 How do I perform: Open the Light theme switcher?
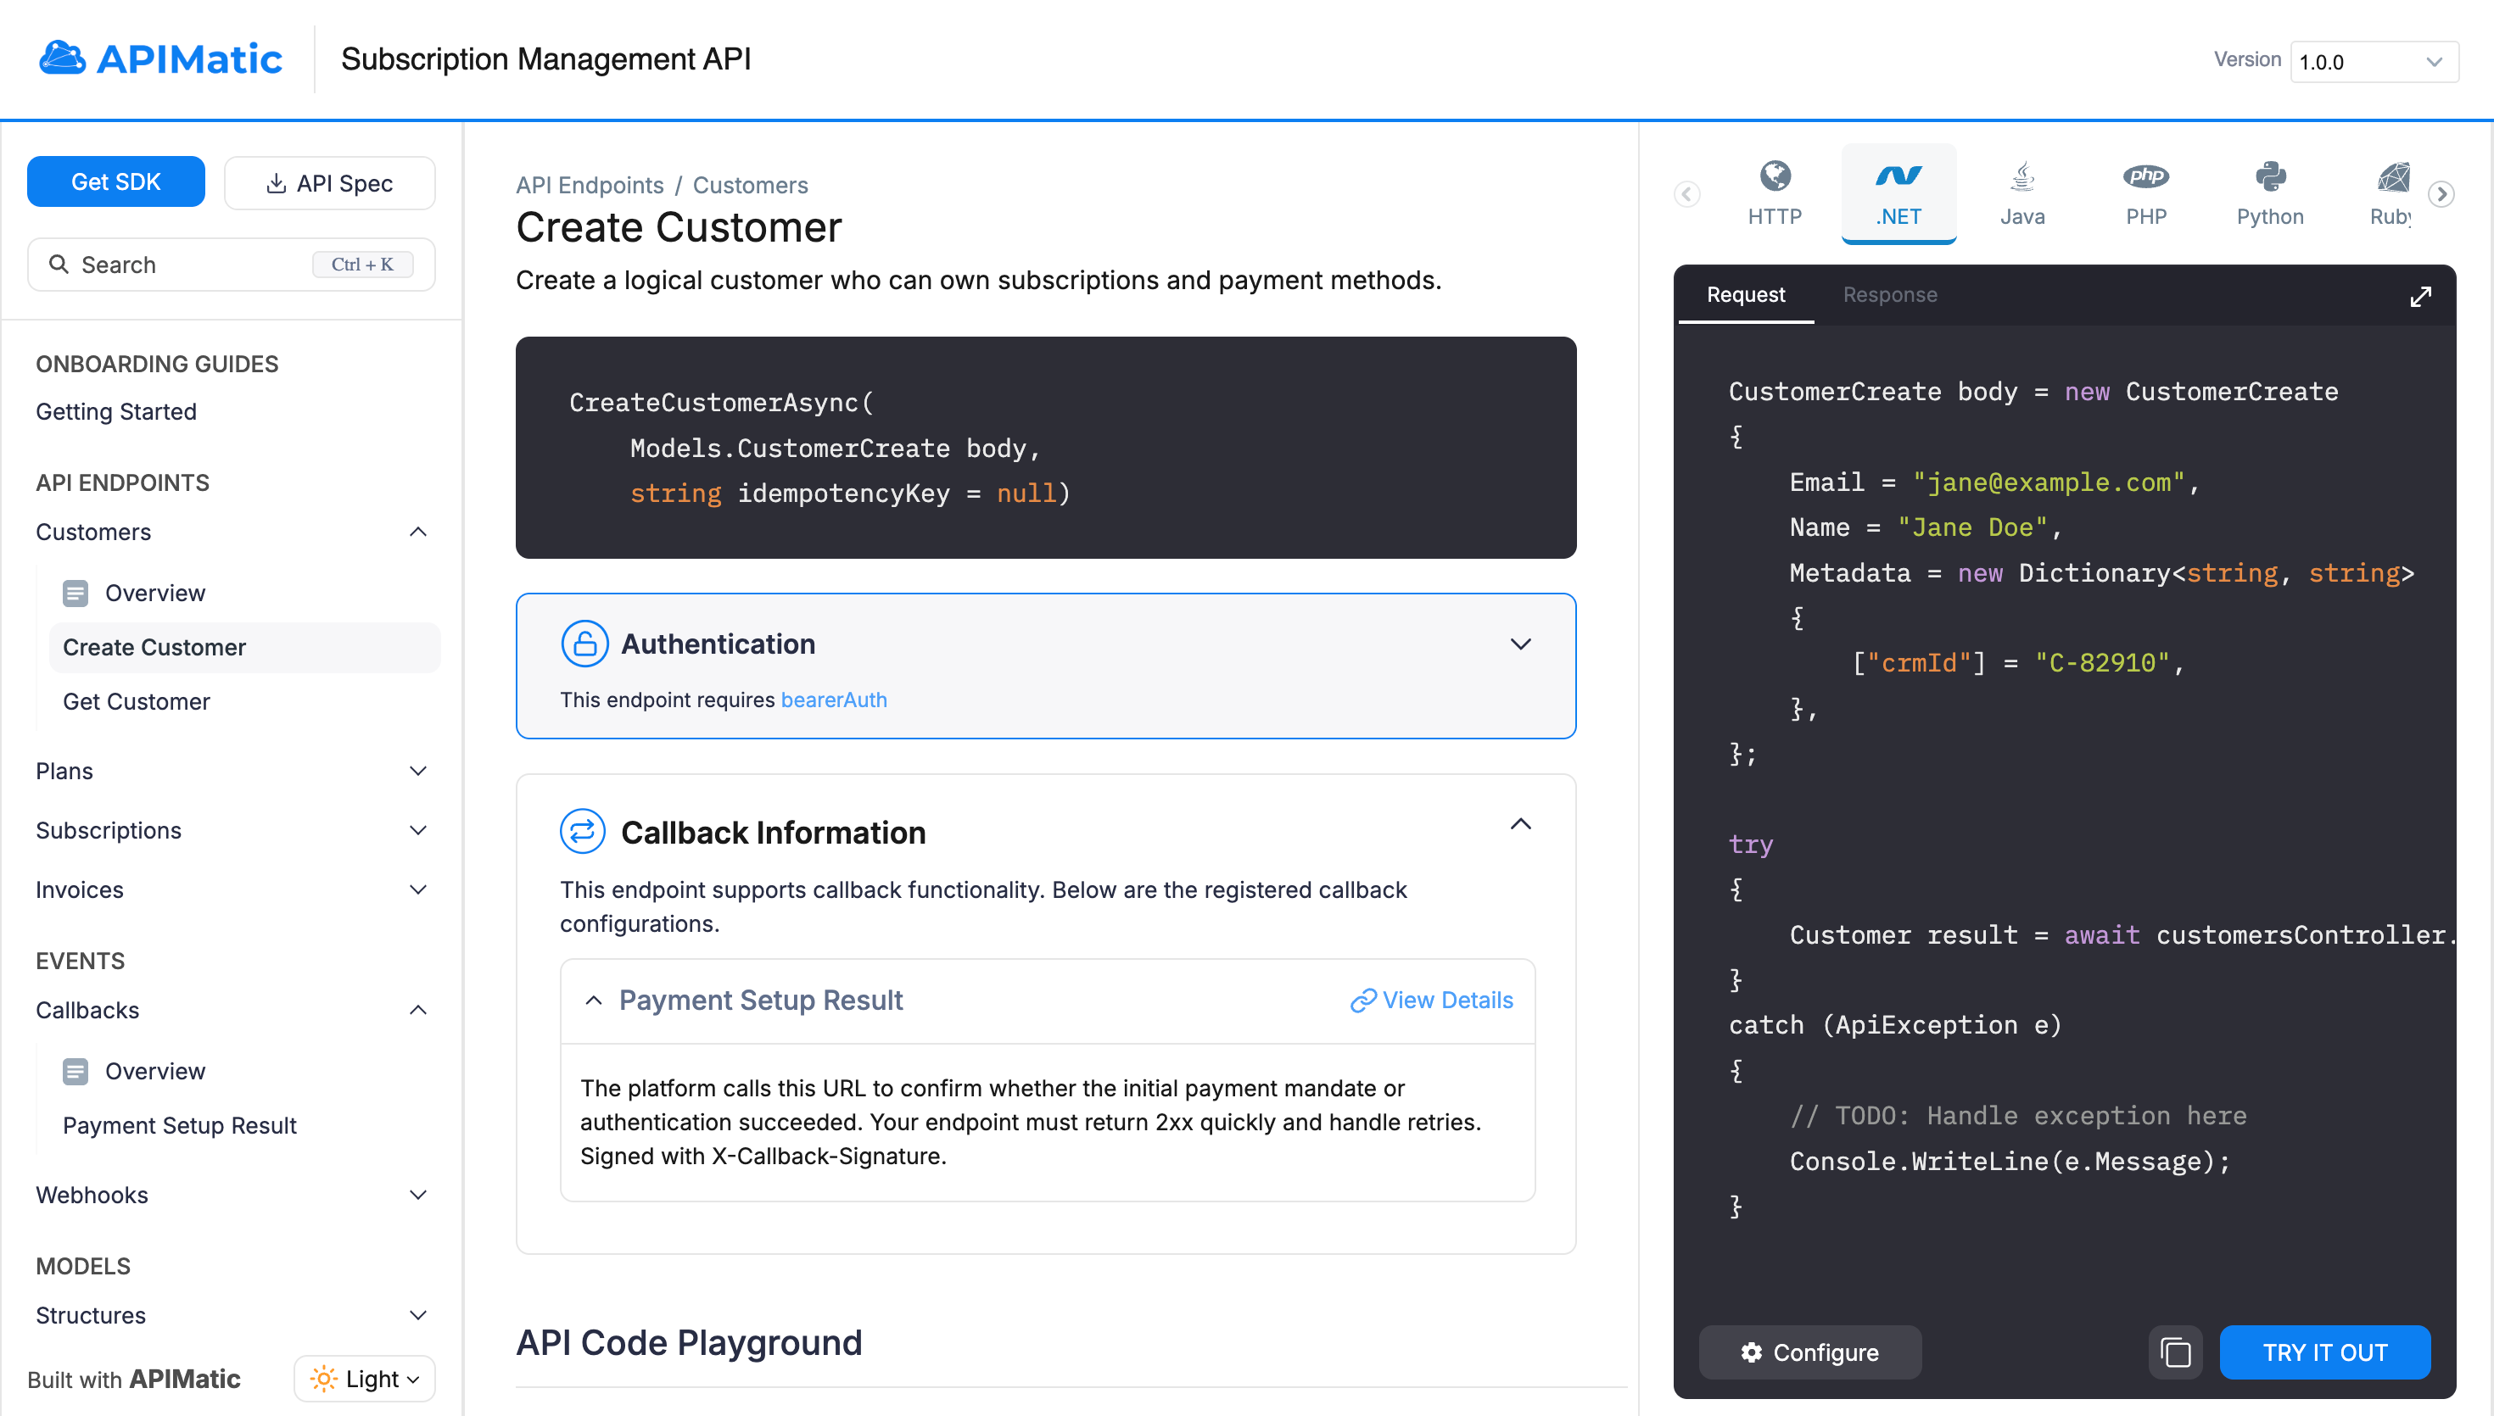[365, 1378]
